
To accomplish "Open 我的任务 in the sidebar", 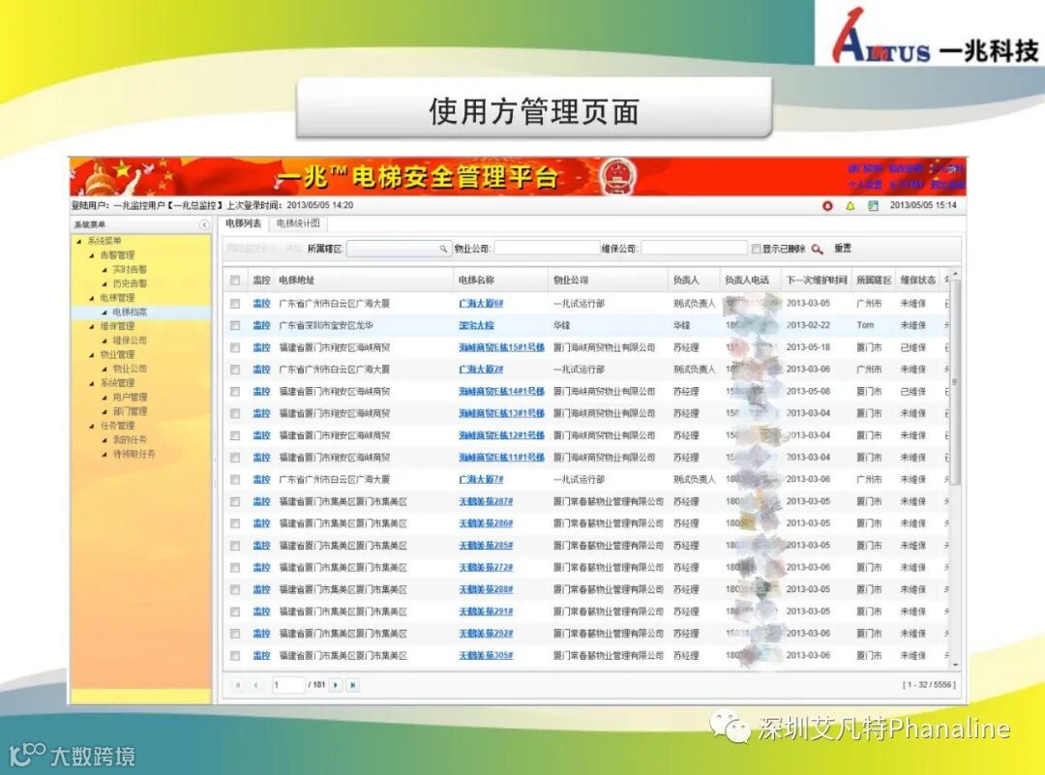I will point(130,440).
